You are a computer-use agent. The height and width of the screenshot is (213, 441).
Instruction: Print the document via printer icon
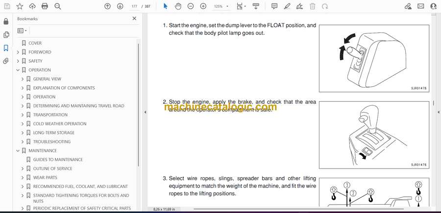pyautogui.click(x=45, y=6)
